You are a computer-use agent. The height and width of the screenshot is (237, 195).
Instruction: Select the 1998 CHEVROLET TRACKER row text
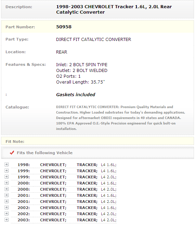(67, 165)
